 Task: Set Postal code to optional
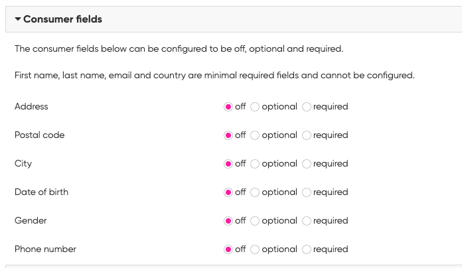[x=255, y=135]
